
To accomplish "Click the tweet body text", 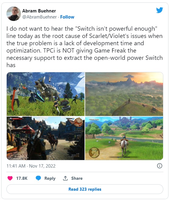I will (85, 47).
